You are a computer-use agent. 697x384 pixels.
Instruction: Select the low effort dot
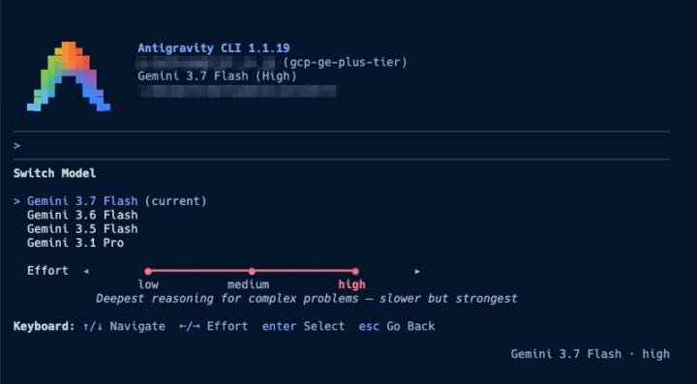point(148,271)
